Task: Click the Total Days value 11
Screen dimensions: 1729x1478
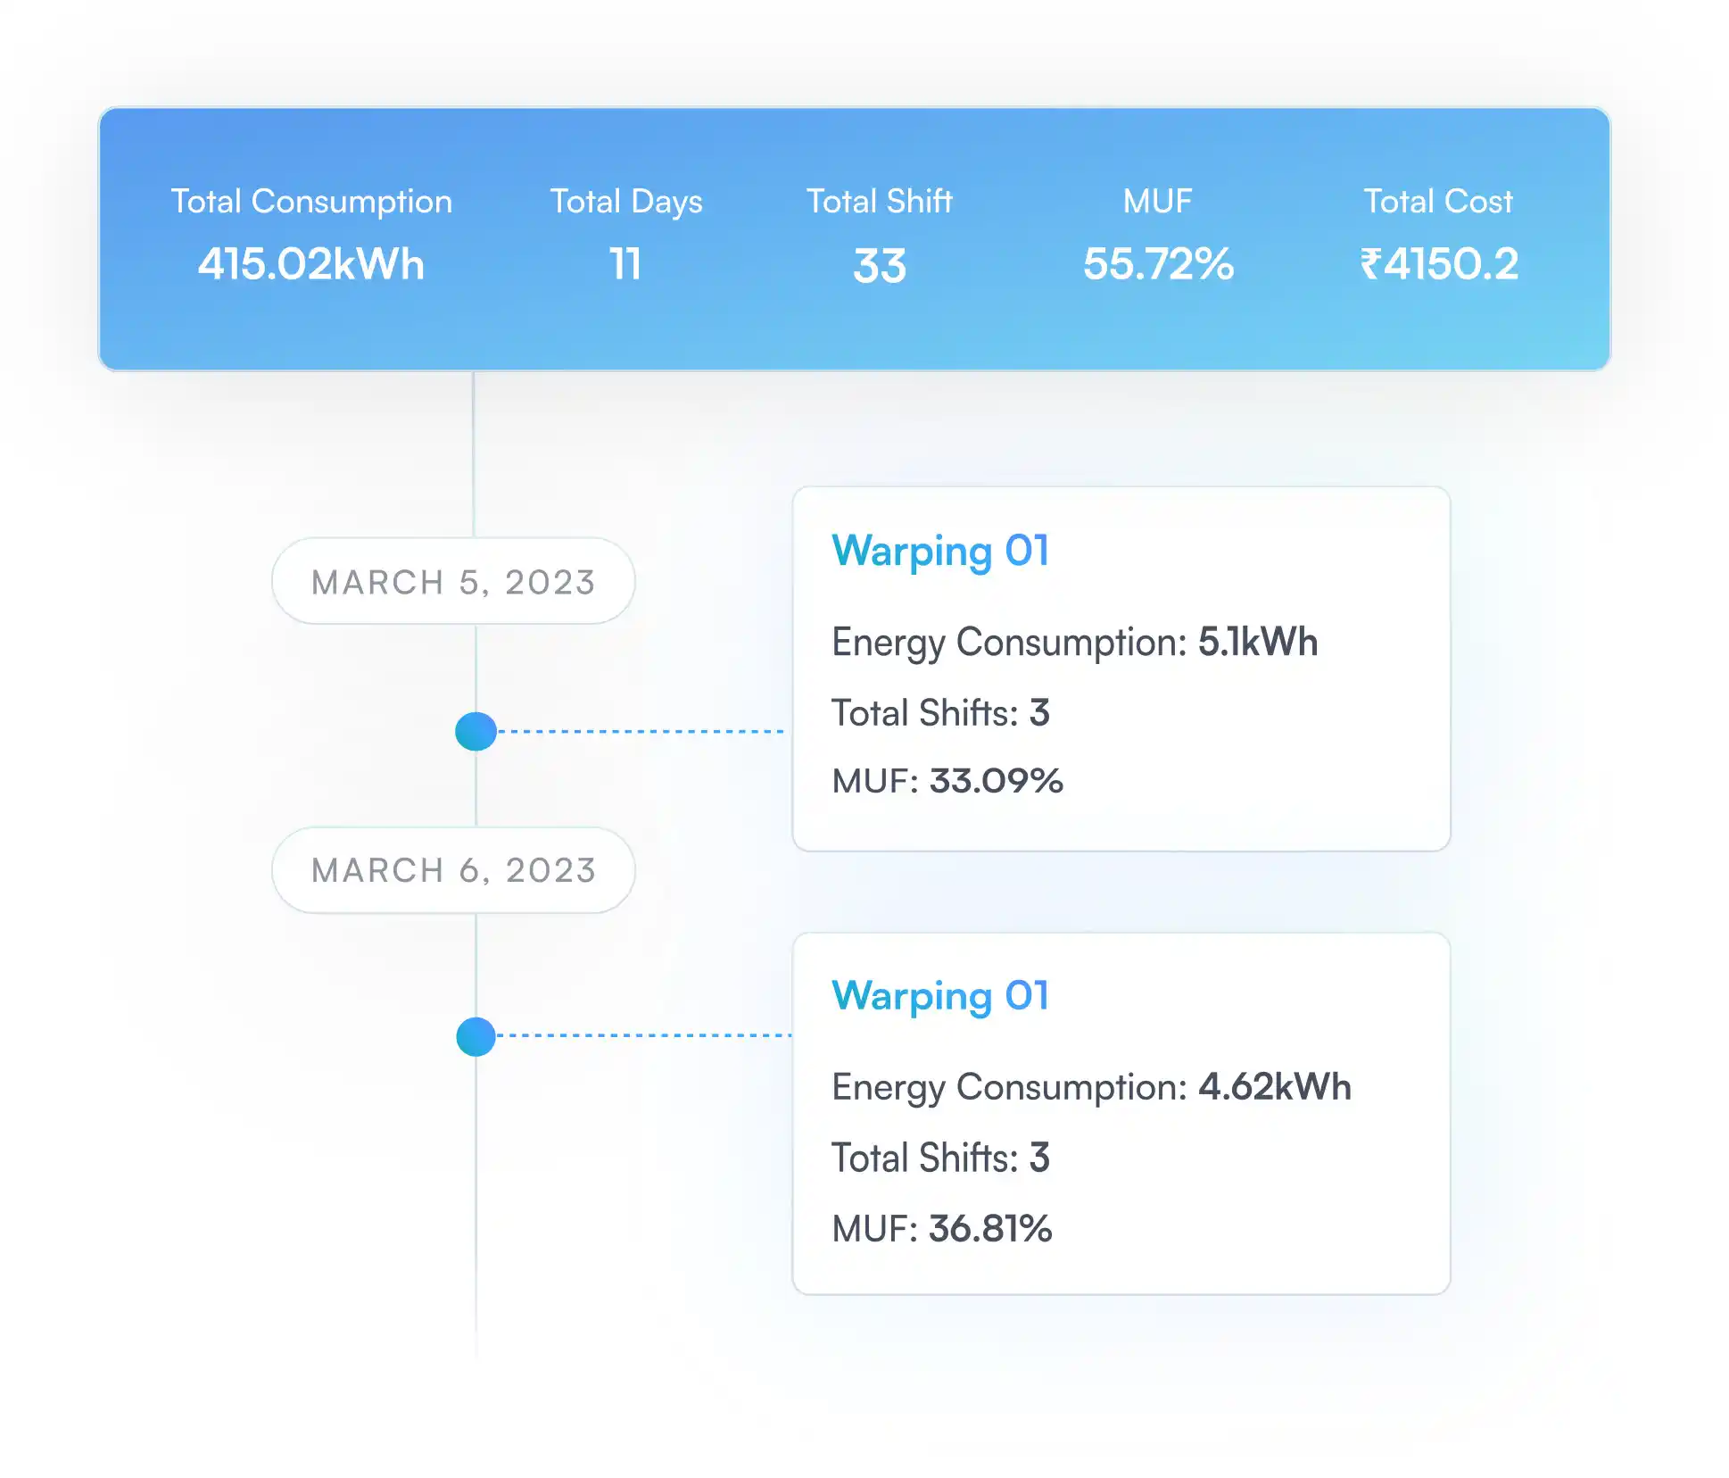Action: 625,264
